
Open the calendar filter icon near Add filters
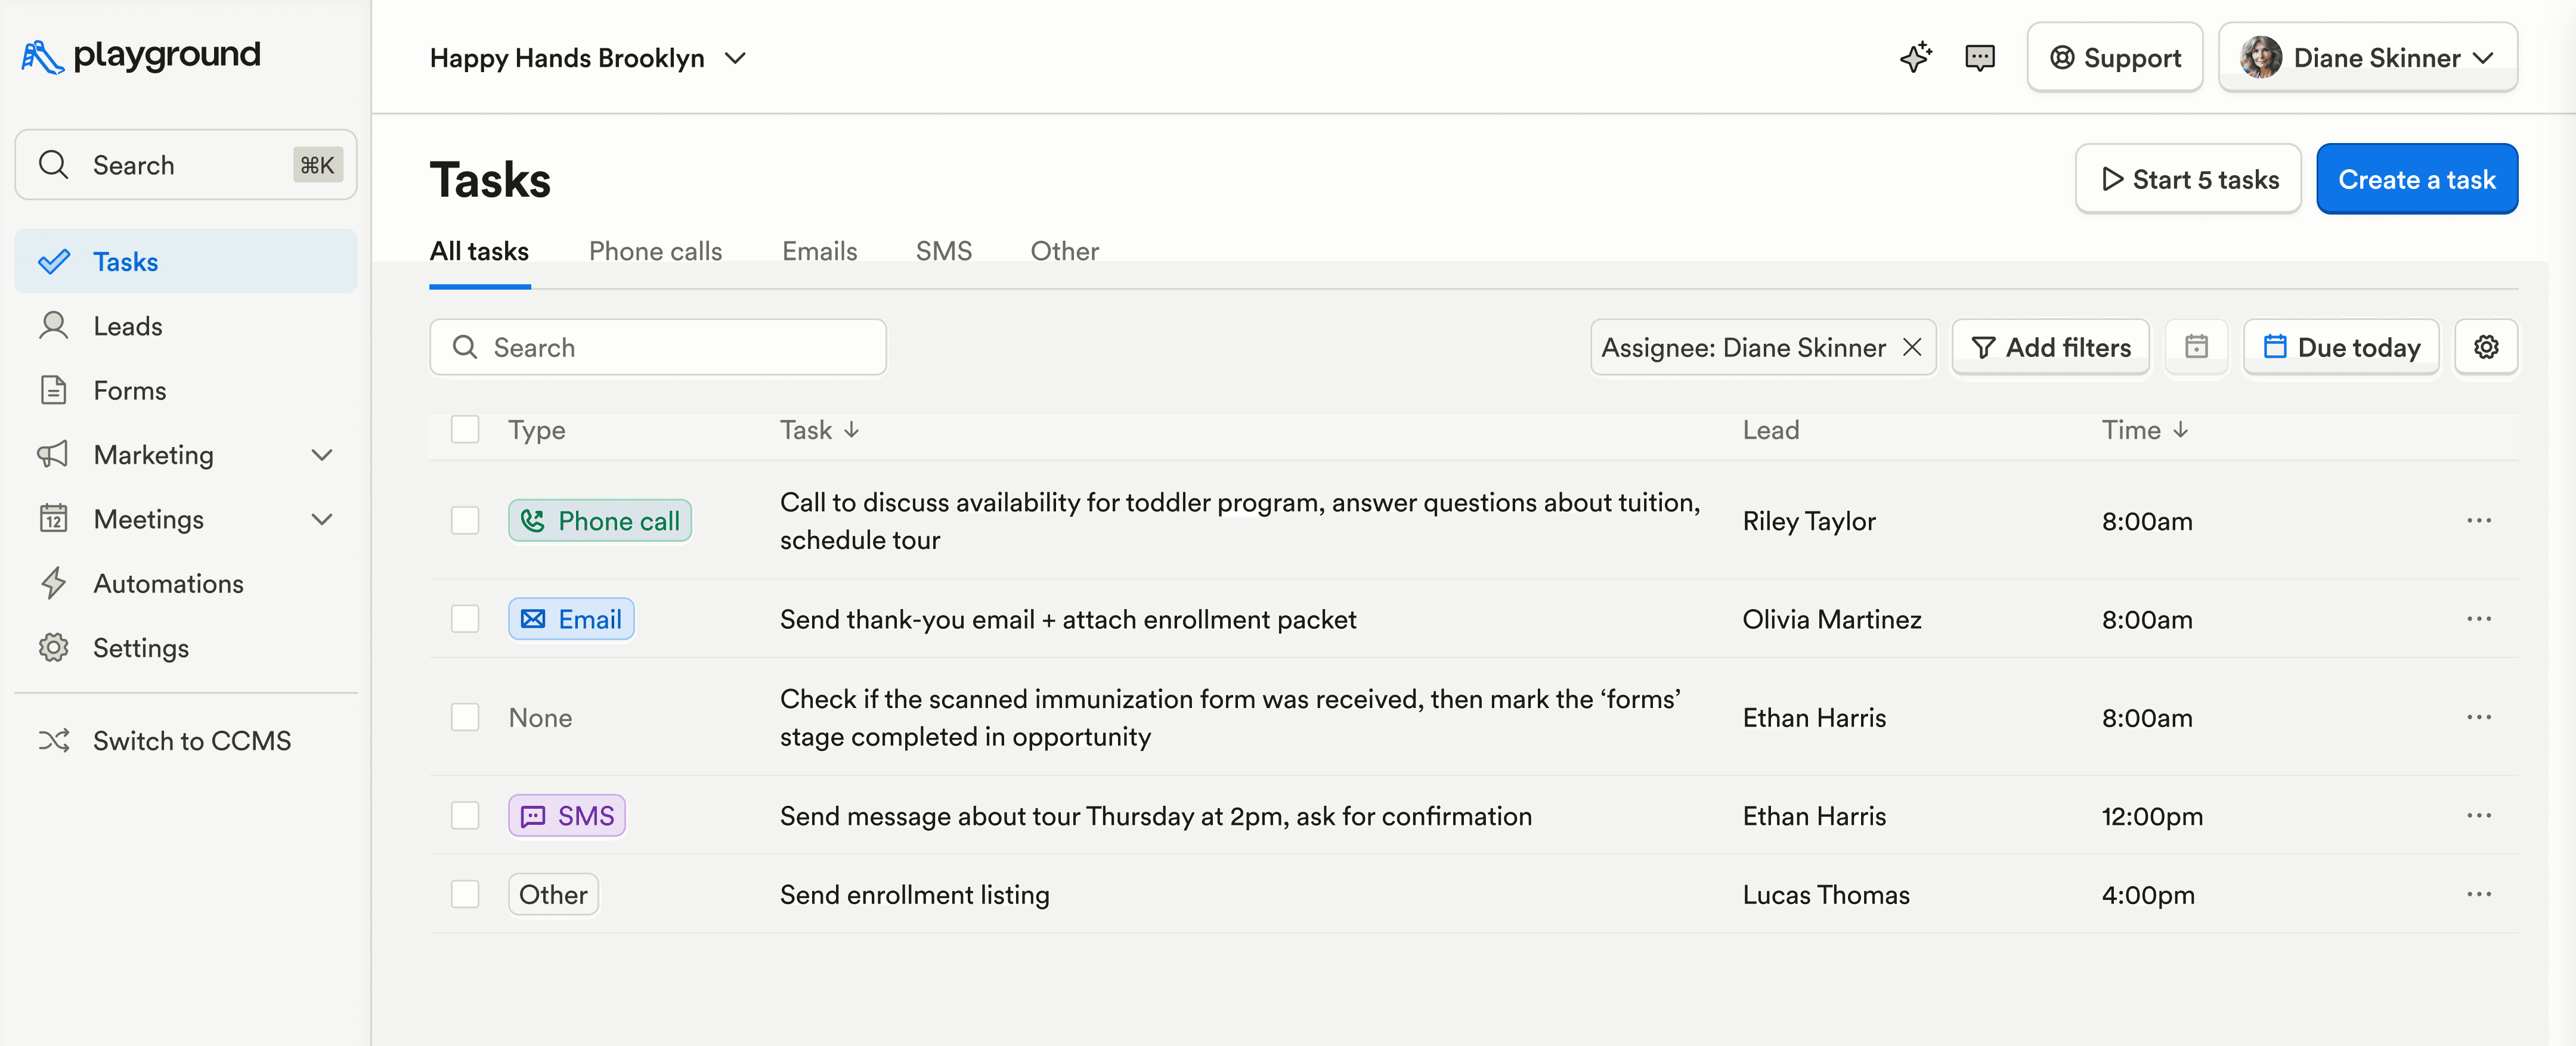tap(2196, 347)
